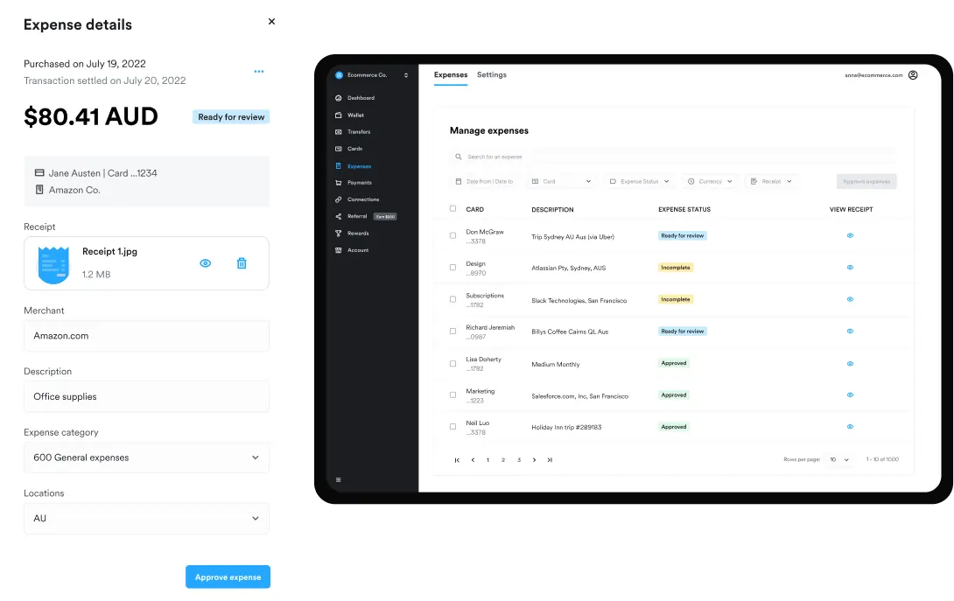954x601 pixels.
Task: Click the Approve expense button
Action: (x=228, y=577)
